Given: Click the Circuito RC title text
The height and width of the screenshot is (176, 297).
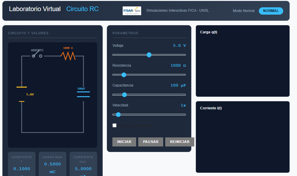Looking at the screenshot, I should point(82,9).
